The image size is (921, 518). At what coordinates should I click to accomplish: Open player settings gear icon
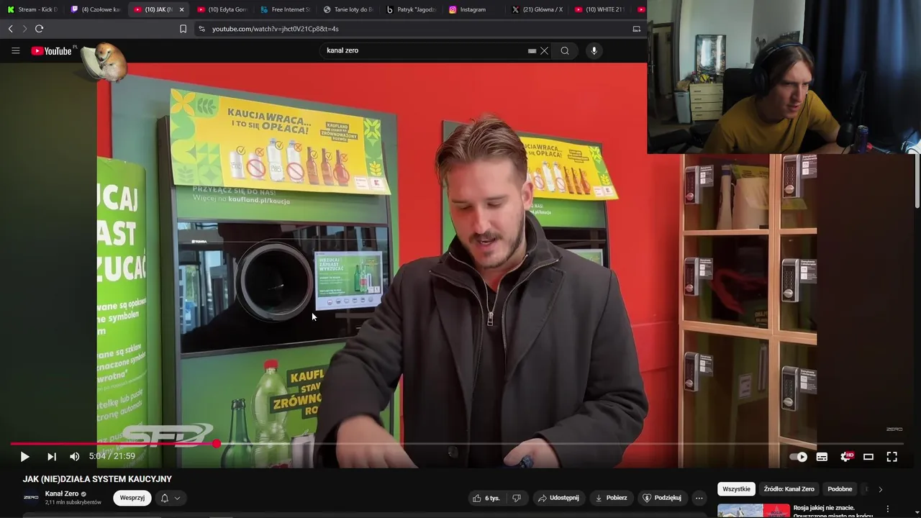click(845, 457)
